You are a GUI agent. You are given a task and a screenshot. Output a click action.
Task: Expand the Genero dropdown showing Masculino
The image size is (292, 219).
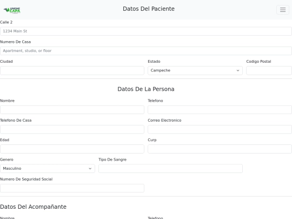pos(48,169)
